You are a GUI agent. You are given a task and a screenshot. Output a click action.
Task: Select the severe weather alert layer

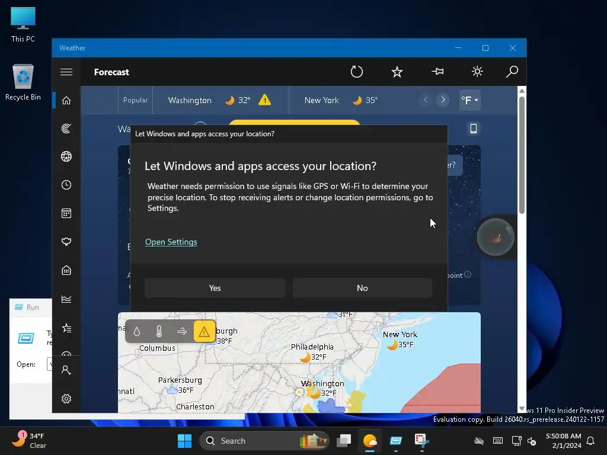click(x=205, y=331)
